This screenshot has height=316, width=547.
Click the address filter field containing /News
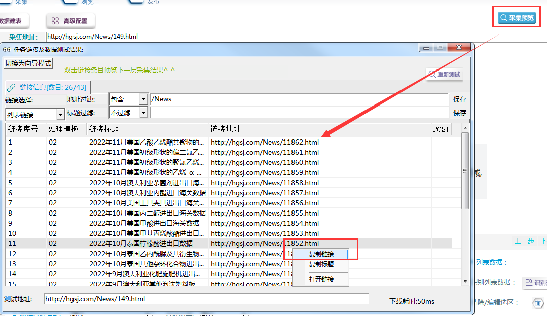(299, 99)
